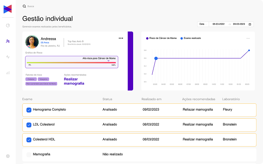Click Andressa's profile photo
The image size is (263, 164).
coord(32,42)
